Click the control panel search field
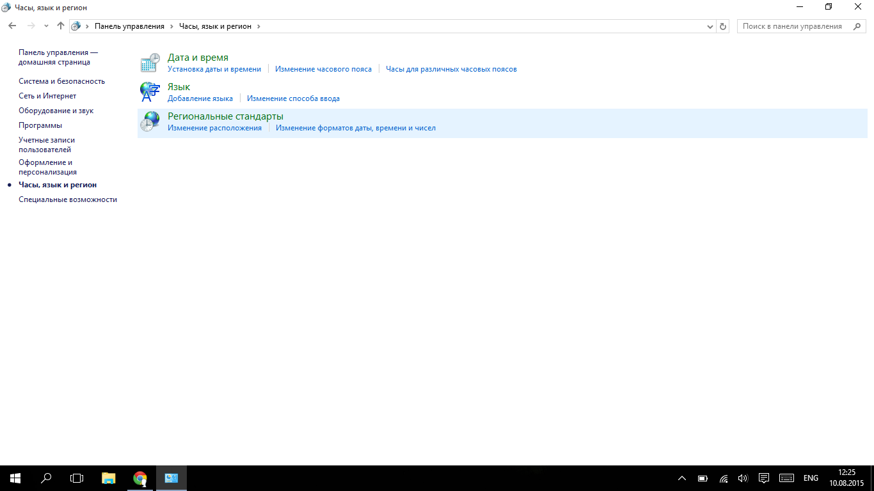The width and height of the screenshot is (874, 491). pyautogui.click(x=793, y=26)
